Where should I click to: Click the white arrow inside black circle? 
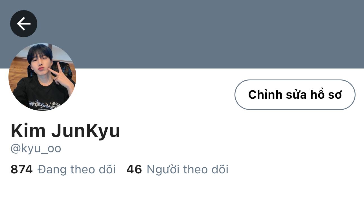coord(24,24)
